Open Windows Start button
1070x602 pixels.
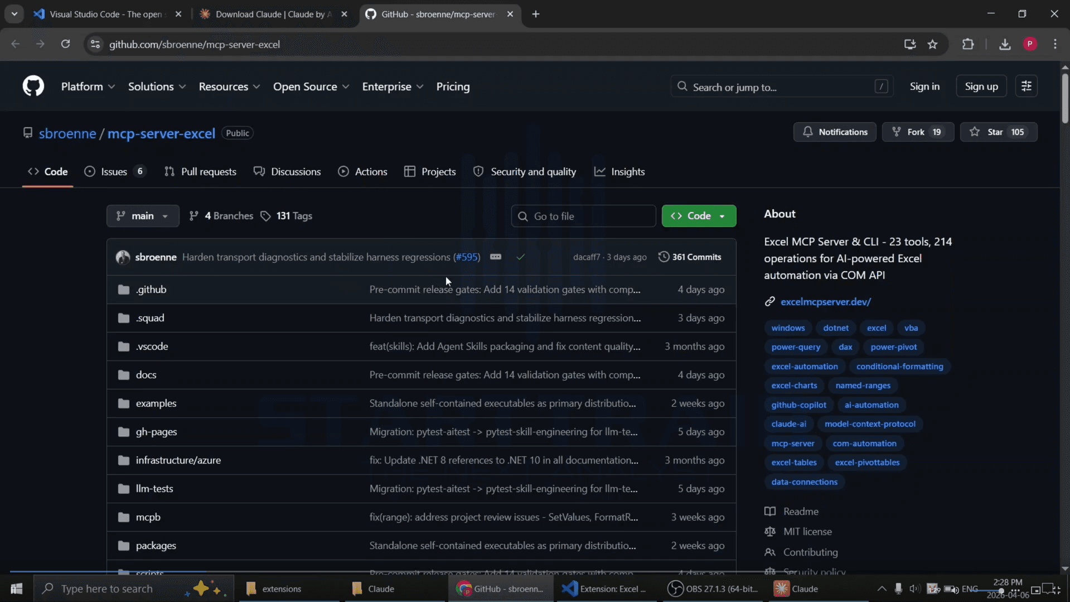coord(16,589)
